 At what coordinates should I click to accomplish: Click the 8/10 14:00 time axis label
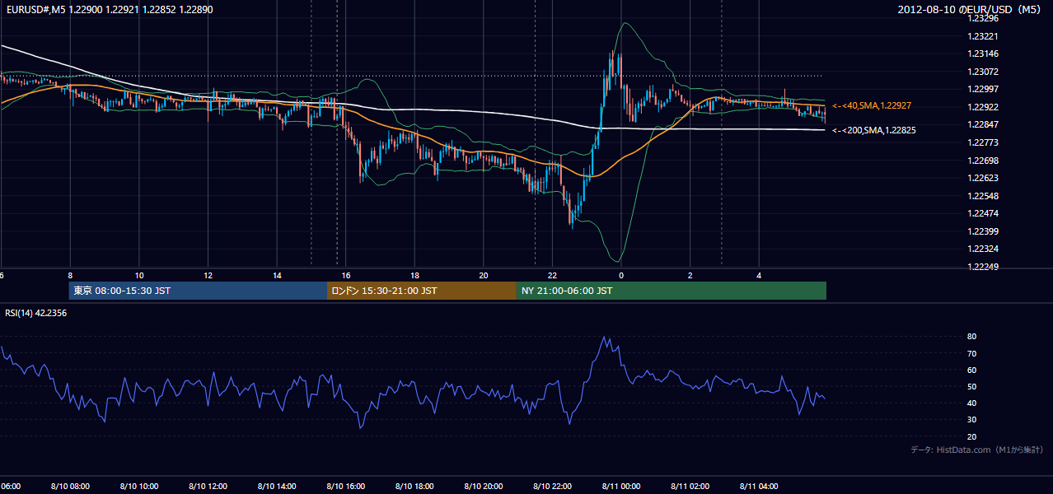click(x=277, y=486)
